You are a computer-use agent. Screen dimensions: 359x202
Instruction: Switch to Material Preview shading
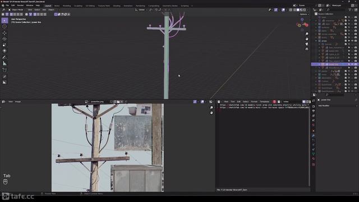301,10
